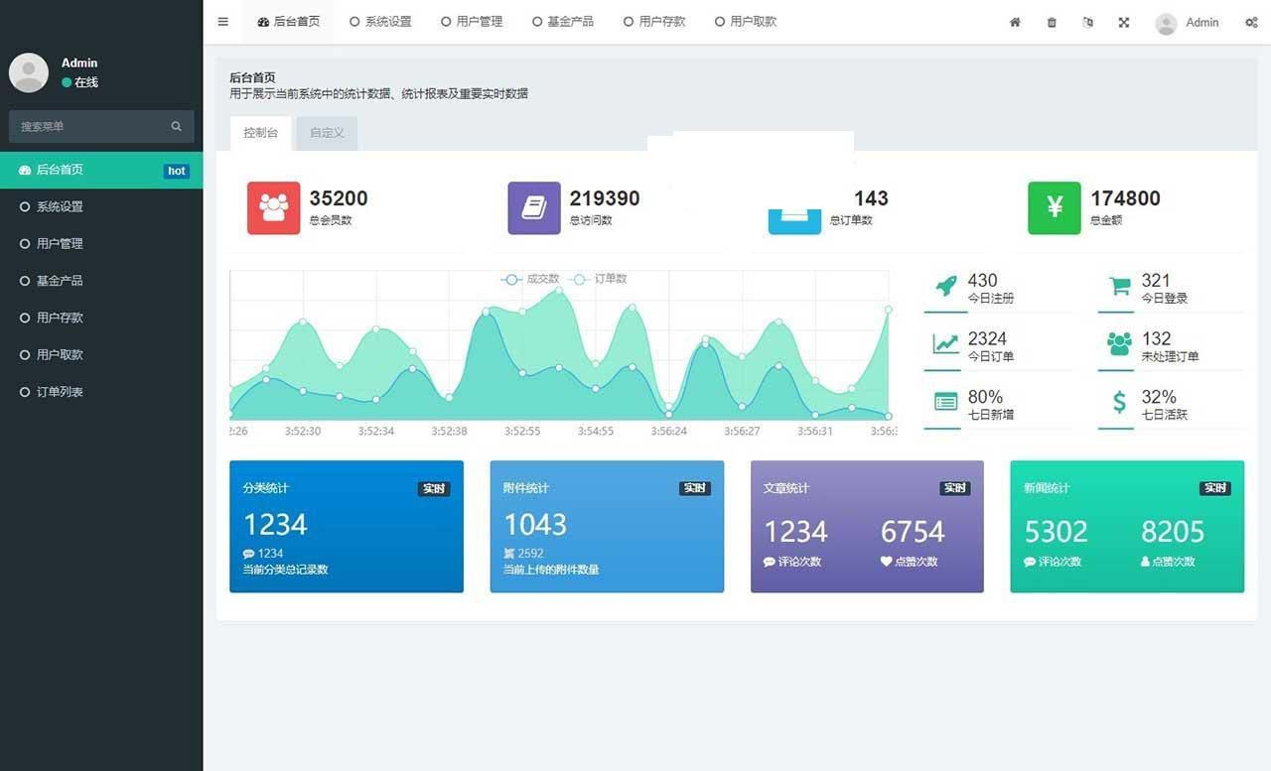
Task: Toggle fullscreen with the expand arrows icon
Action: [1124, 22]
